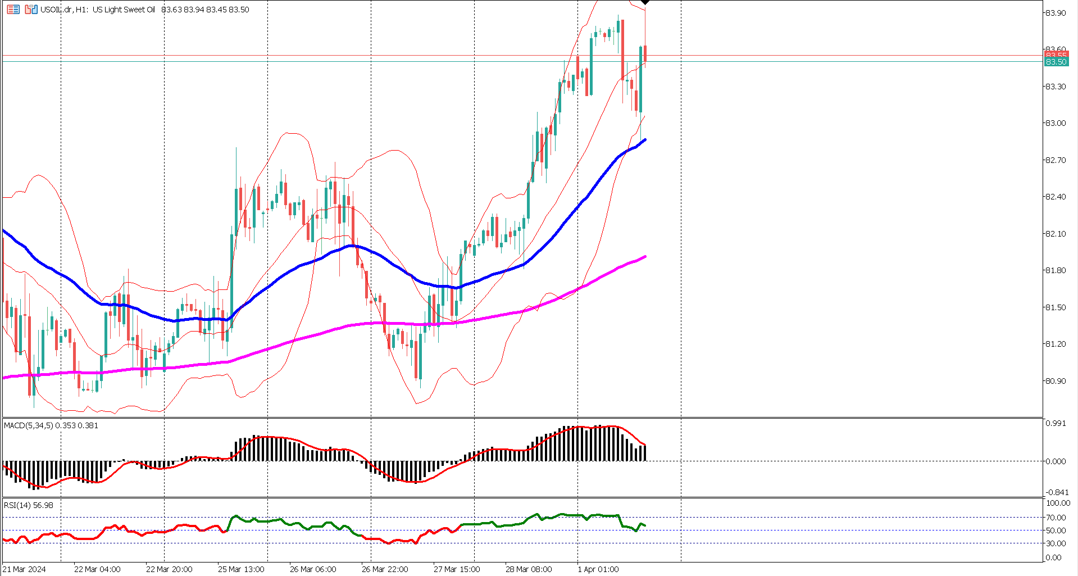Screen dimensions: 1078x576
Task: Click the black arrow marker above the latest candle
Action: (x=644, y=3)
